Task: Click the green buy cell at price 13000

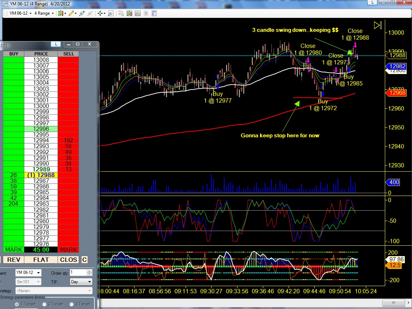Action: pos(14,106)
